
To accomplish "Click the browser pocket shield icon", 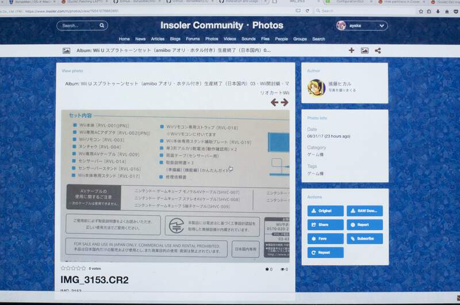I will [x=455, y=11].
